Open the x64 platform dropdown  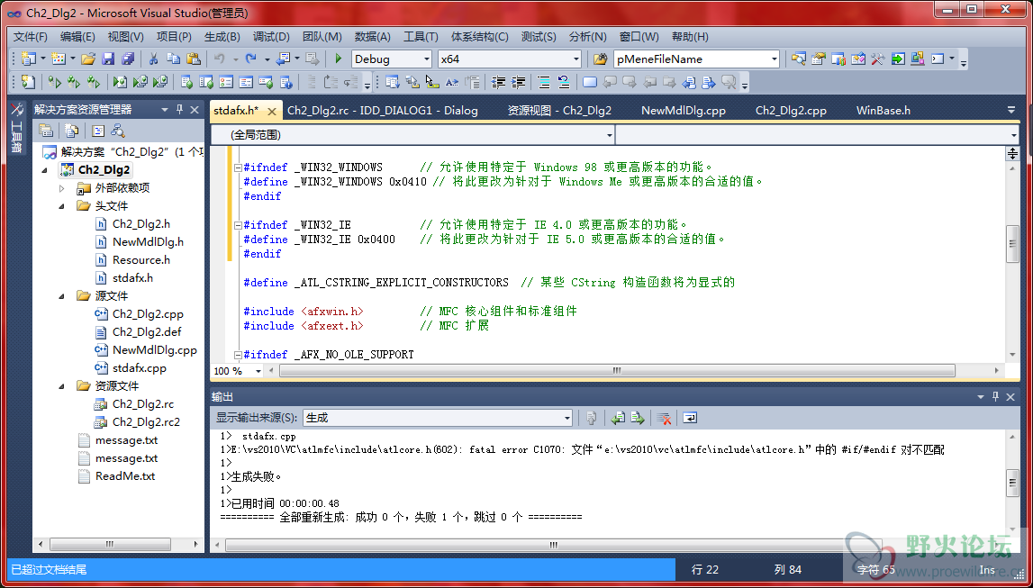tap(575, 59)
